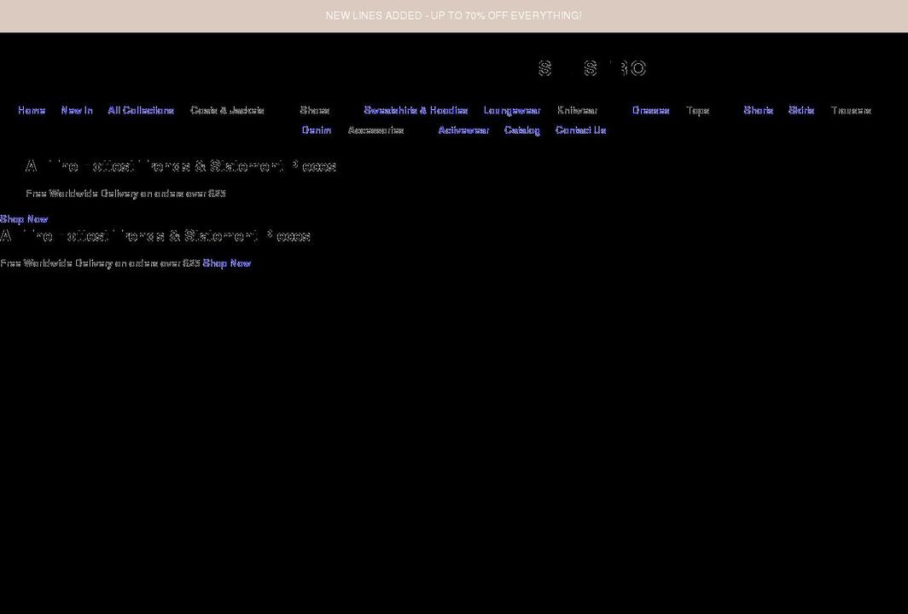This screenshot has width=908, height=614.
Task: Open the Catalog page
Action: (x=521, y=130)
